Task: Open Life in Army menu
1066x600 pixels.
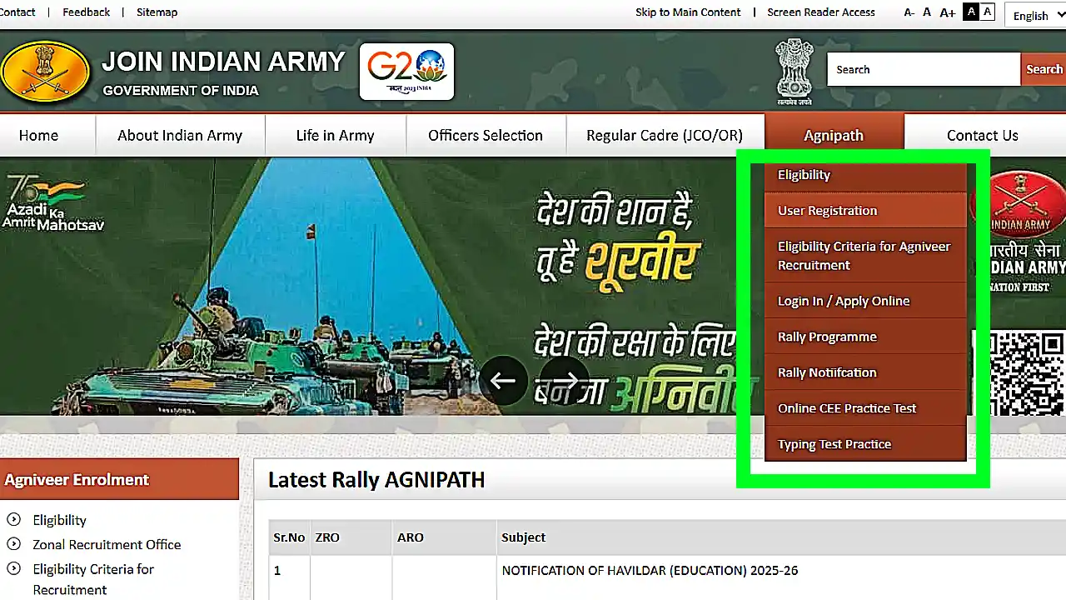Action: click(x=335, y=135)
